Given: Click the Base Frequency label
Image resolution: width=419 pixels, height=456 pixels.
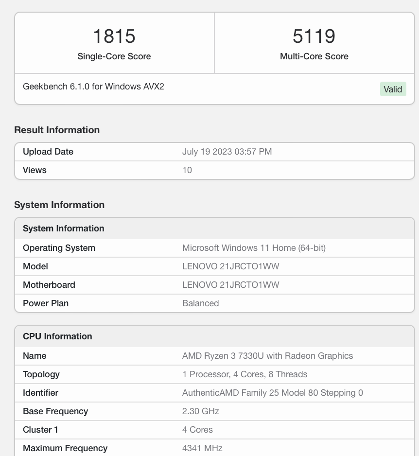Looking at the screenshot, I should 55,411.
